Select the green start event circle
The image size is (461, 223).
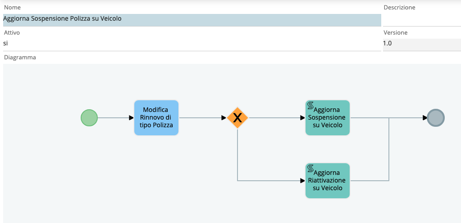pyautogui.click(x=89, y=118)
